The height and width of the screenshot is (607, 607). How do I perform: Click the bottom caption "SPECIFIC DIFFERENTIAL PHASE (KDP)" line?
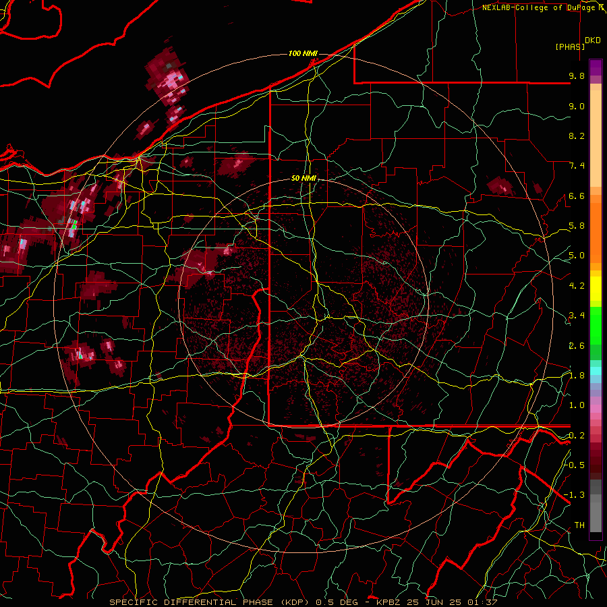[x=303, y=602]
